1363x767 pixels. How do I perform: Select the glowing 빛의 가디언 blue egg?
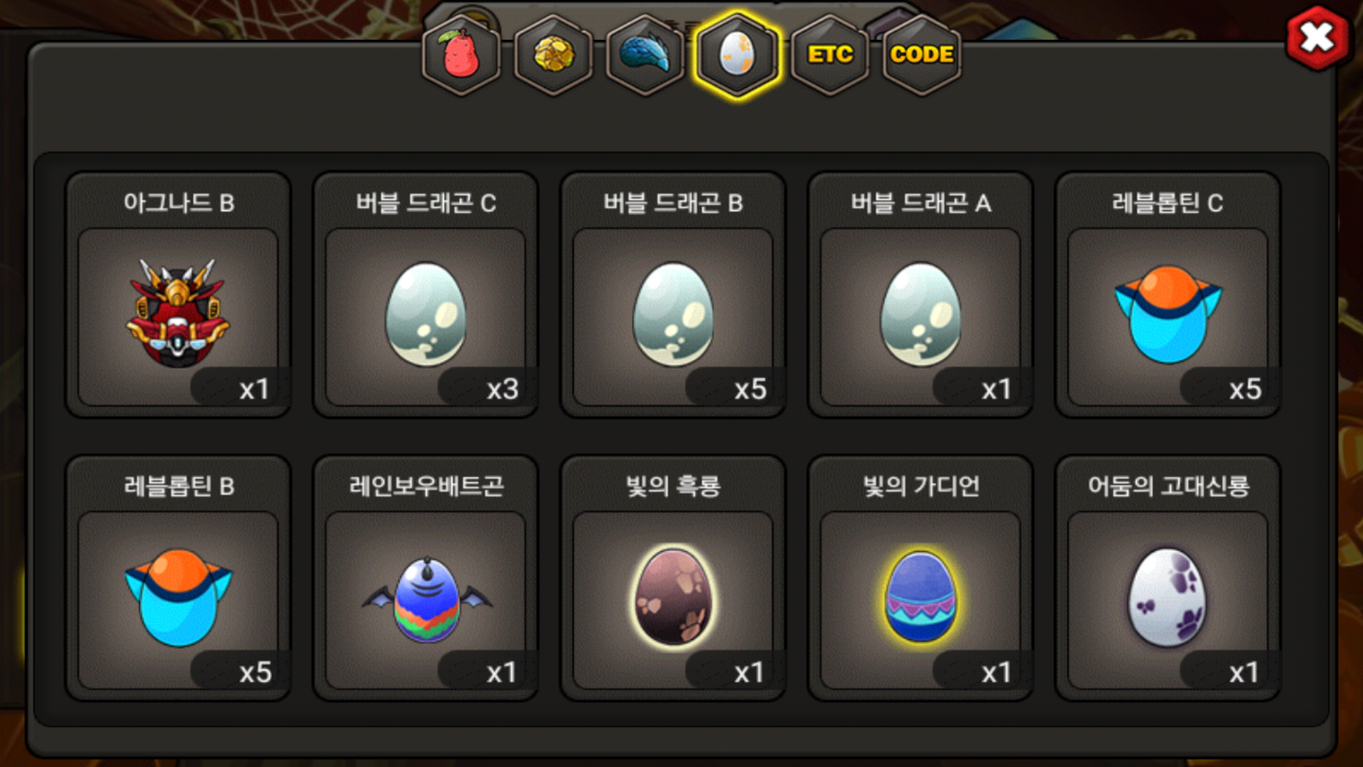(x=921, y=578)
